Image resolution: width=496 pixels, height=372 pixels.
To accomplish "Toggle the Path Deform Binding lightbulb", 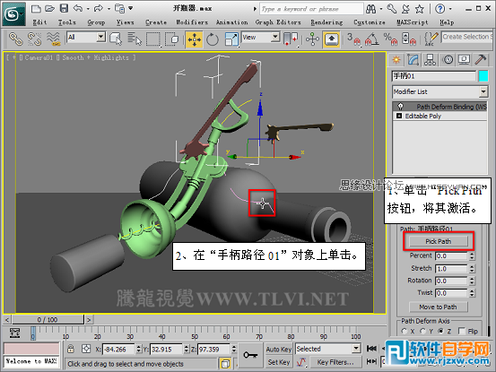I will click(400, 106).
